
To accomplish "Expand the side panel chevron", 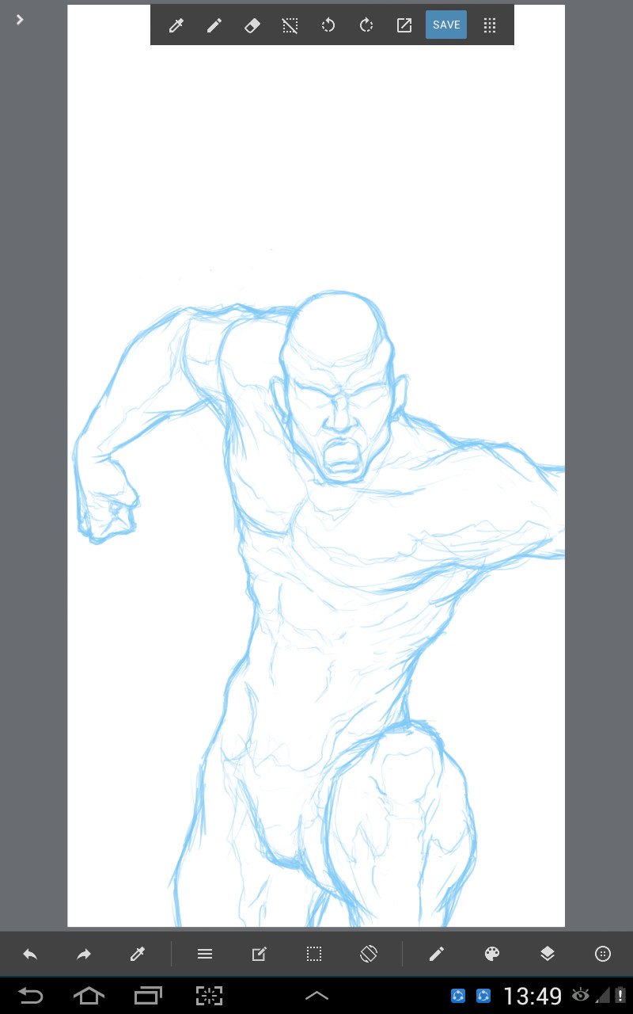I will click(20, 20).
